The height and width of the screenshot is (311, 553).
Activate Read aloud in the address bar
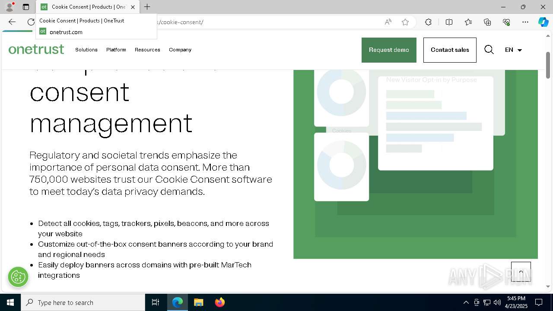coord(388,22)
